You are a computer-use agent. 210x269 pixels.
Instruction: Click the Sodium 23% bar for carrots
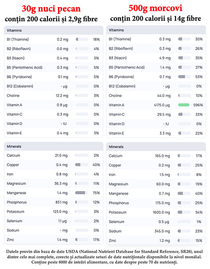(184, 231)
